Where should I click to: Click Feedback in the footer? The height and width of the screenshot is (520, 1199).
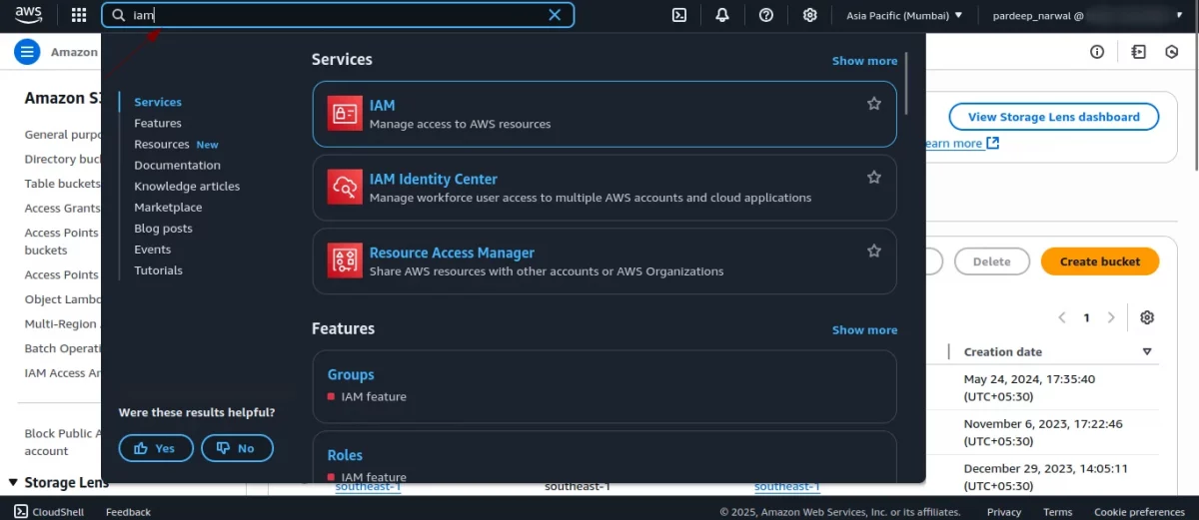(128, 512)
